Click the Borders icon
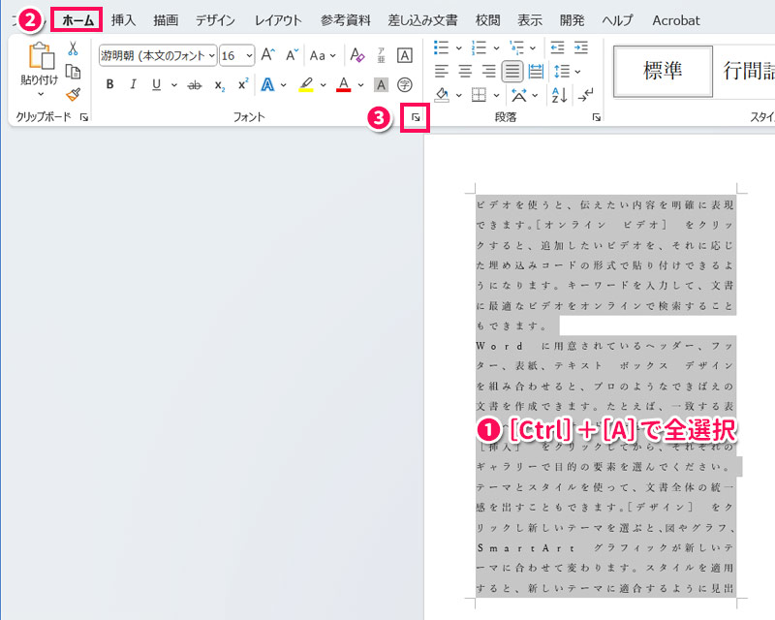The height and width of the screenshot is (620, 775). (479, 94)
